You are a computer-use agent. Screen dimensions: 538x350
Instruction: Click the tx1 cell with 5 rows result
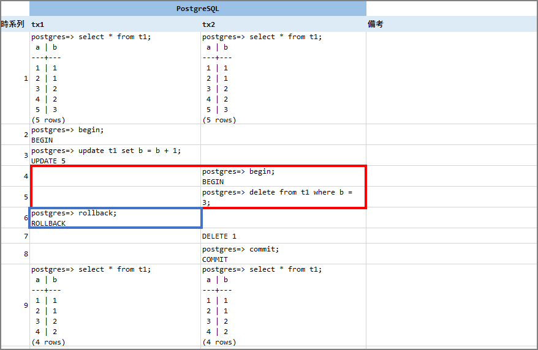(115, 78)
